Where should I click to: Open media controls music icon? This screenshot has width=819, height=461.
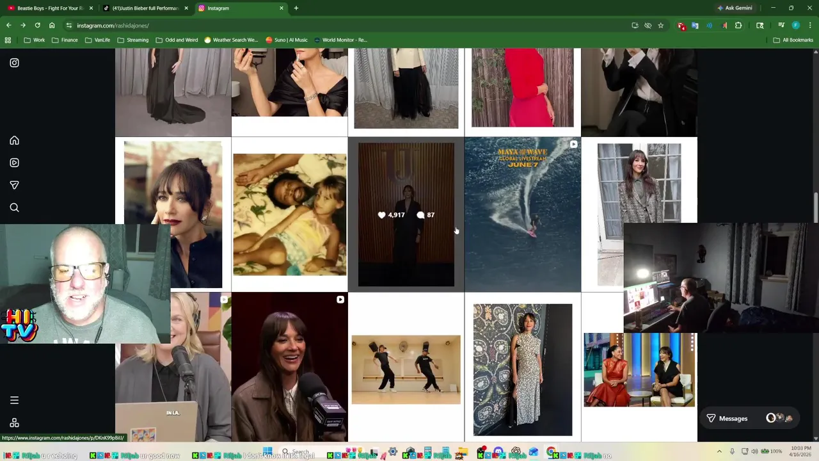pos(781,26)
